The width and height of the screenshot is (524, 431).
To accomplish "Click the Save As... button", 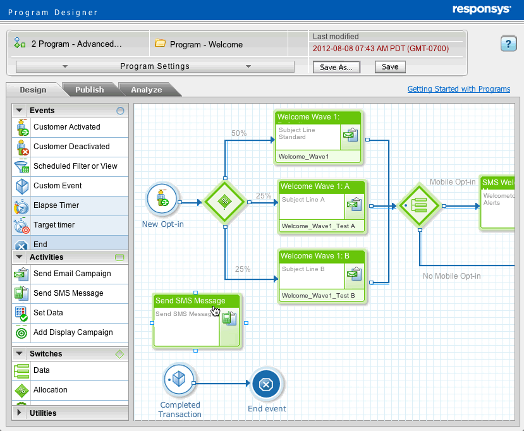I will pyautogui.click(x=336, y=67).
